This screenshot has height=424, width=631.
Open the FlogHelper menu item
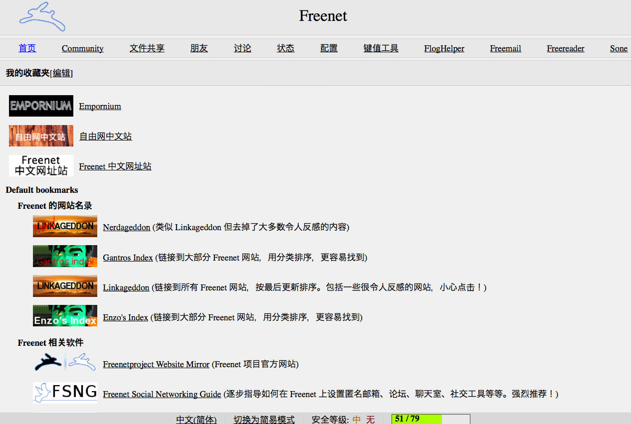444,48
